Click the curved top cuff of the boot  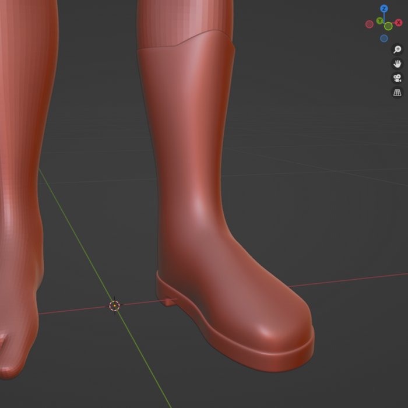pyautogui.click(x=187, y=47)
